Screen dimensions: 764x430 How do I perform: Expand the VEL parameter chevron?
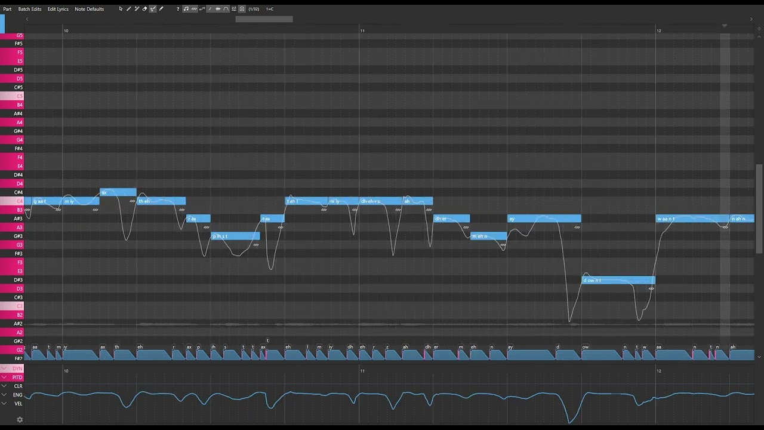click(4, 404)
